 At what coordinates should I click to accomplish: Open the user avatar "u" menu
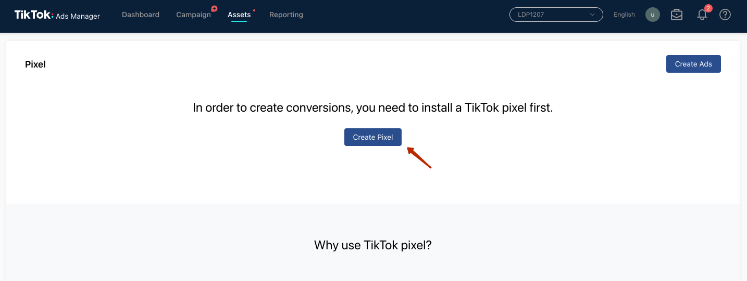click(653, 15)
